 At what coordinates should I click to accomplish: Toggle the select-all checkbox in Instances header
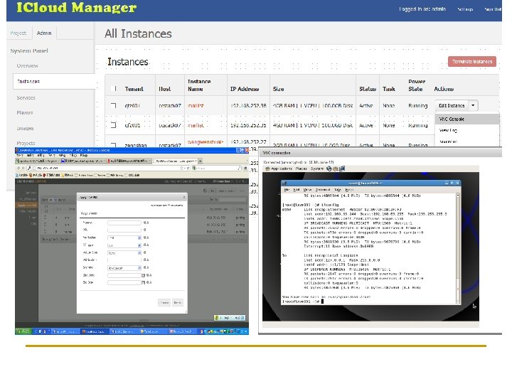(113, 88)
